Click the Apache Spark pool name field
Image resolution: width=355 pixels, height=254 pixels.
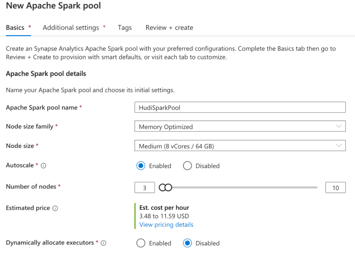[x=240, y=107]
